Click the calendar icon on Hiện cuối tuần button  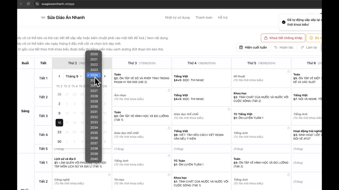point(242,47)
